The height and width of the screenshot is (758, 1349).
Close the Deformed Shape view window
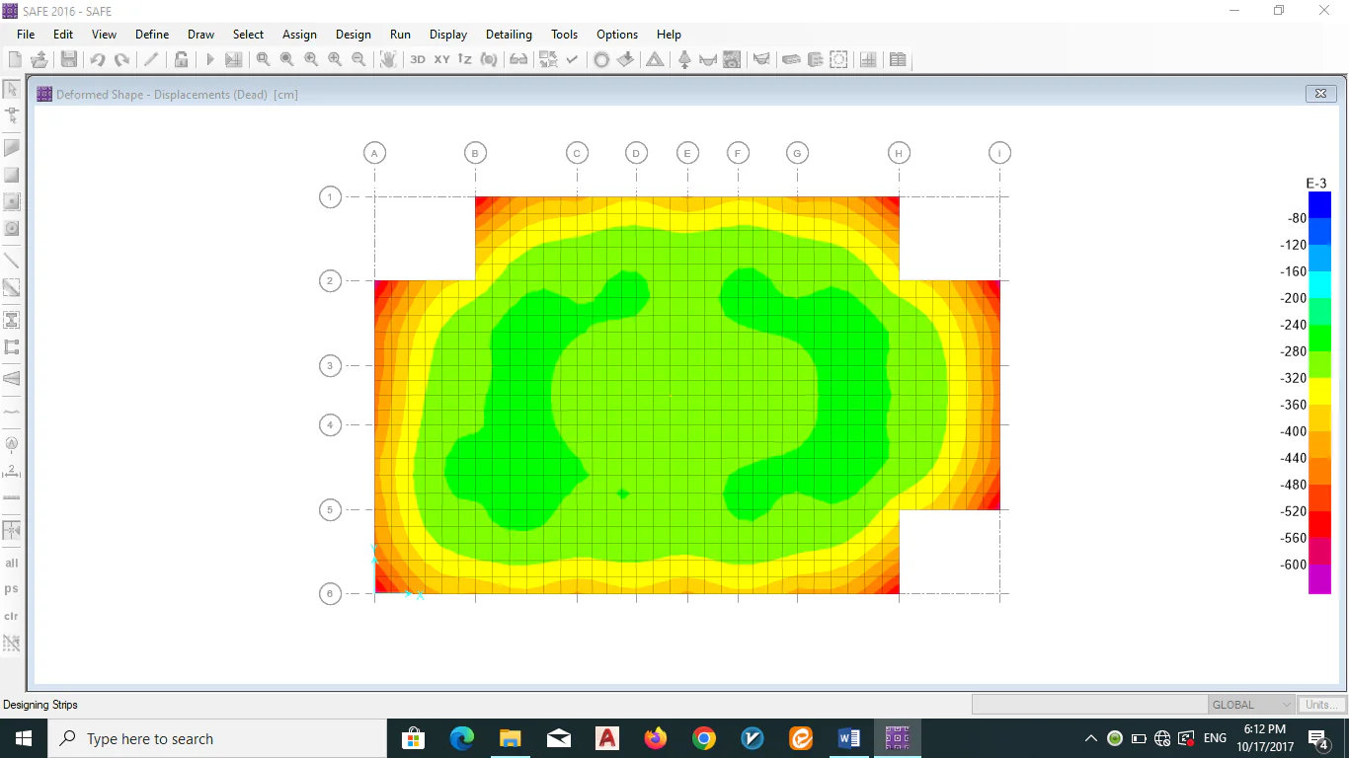pyautogui.click(x=1320, y=94)
